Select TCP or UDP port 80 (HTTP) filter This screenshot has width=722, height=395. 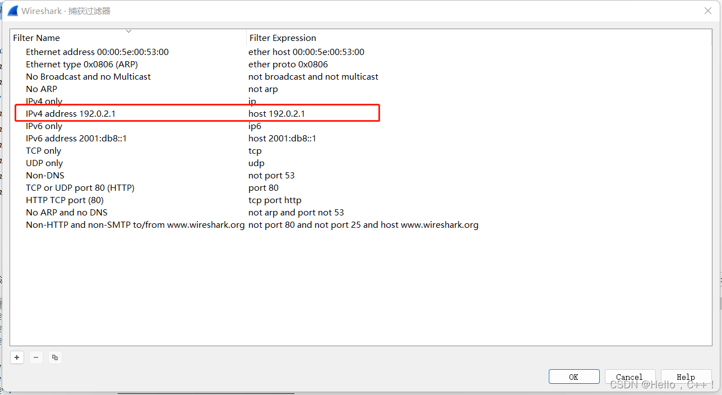(80, 187)
